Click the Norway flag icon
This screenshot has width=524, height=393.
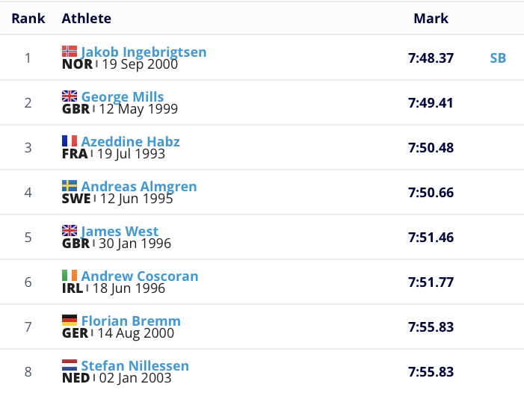coord(70,52)
